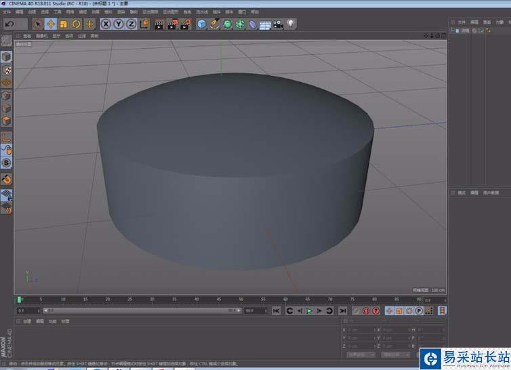The width and height of the screenshot is (511, 370).
Task: Open the last item in the main menu bar
Action: coord(255,12)
